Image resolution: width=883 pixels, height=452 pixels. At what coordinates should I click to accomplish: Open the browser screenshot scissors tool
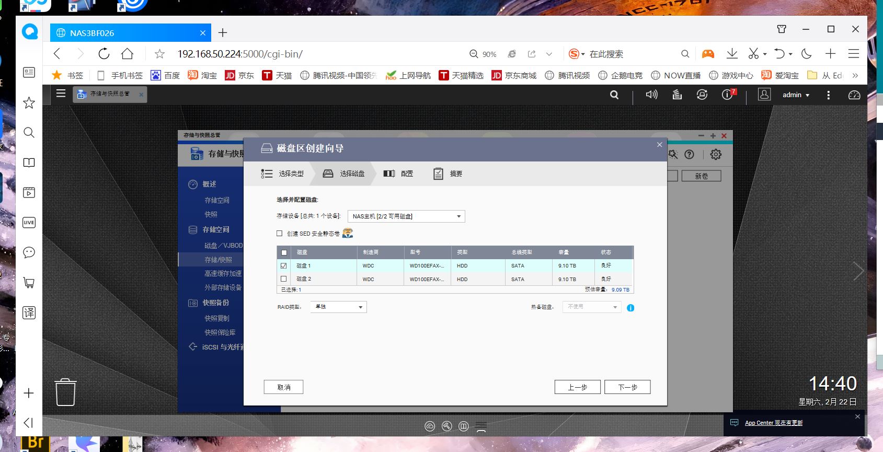[x=753, y=53]
